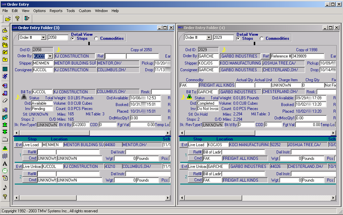This screenshot has width=343, height=215.
Task: Click the green clock icon in sidebar
Action: (5, 171)
